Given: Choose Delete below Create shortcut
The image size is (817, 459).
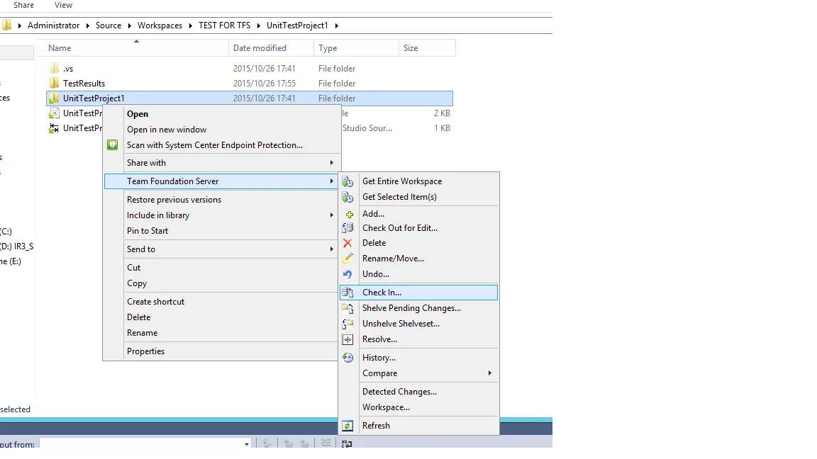Looking at the screenshot, I should tap(138, 317).
